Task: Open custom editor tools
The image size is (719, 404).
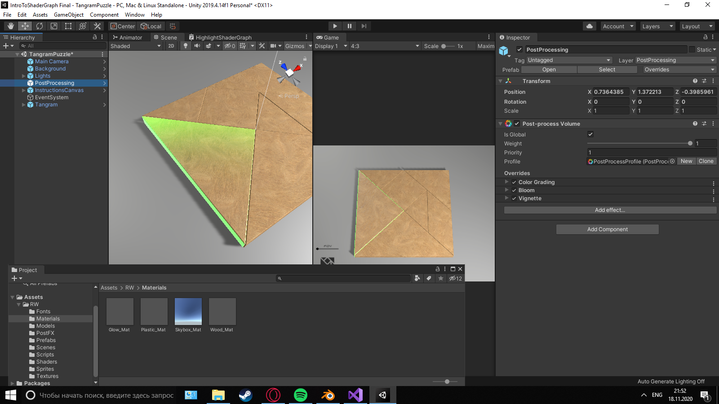Action: pyautogui.click(x=97, y=26)
